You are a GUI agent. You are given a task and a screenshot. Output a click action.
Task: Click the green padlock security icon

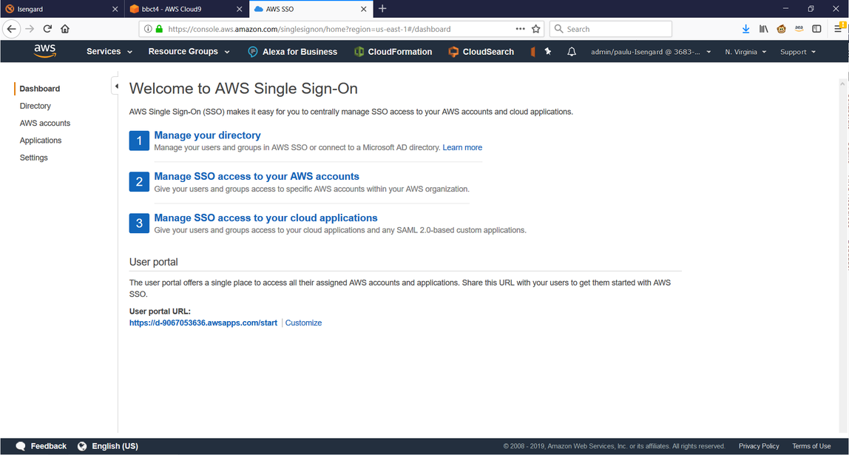159,30
